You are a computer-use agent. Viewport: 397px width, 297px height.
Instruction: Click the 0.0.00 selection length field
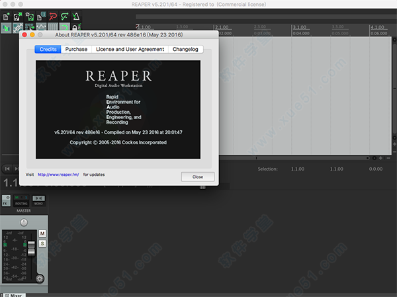(376, 169)
